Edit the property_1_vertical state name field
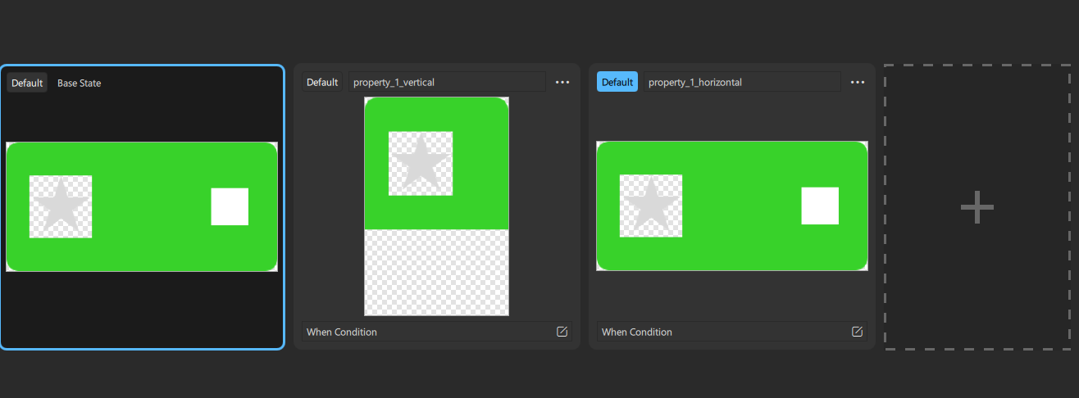The height and width of the screenshot is (398, 1079). [448, 82]
